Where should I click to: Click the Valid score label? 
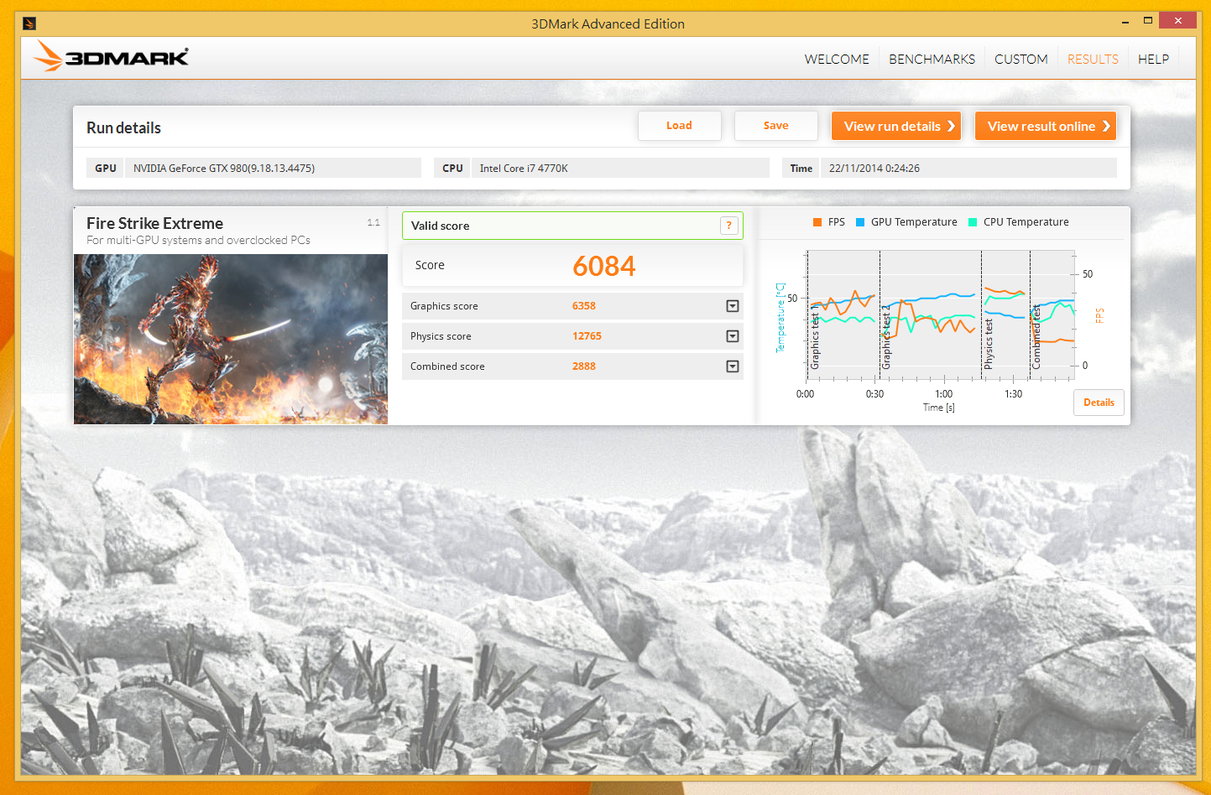click(x=441, y=226)
